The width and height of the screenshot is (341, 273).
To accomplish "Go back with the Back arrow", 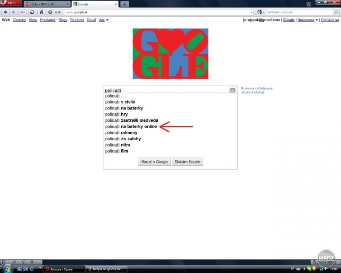I will [x=5, y=12].
